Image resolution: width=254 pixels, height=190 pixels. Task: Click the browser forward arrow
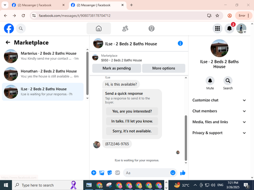(x=14, y=16)
